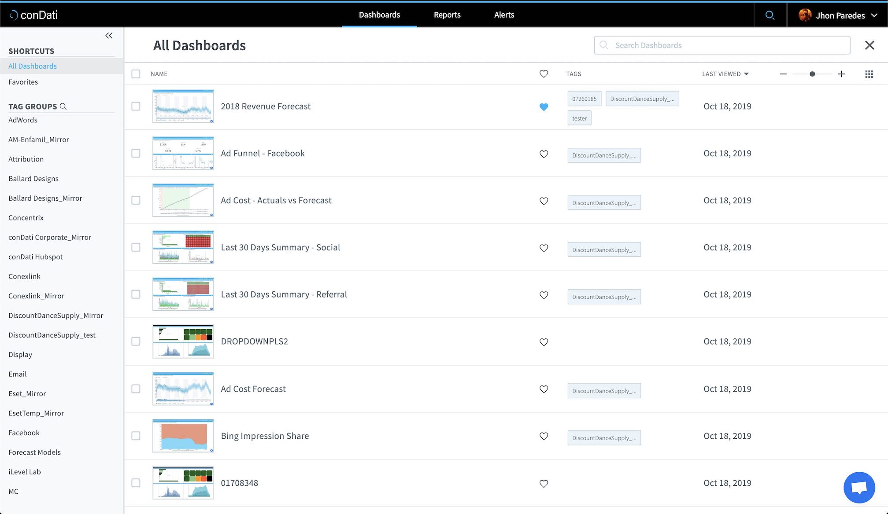Screen dimensions: 888x514
Task: Check the box for Ad Funnel - Facebook
Action: tap(136, 153)
